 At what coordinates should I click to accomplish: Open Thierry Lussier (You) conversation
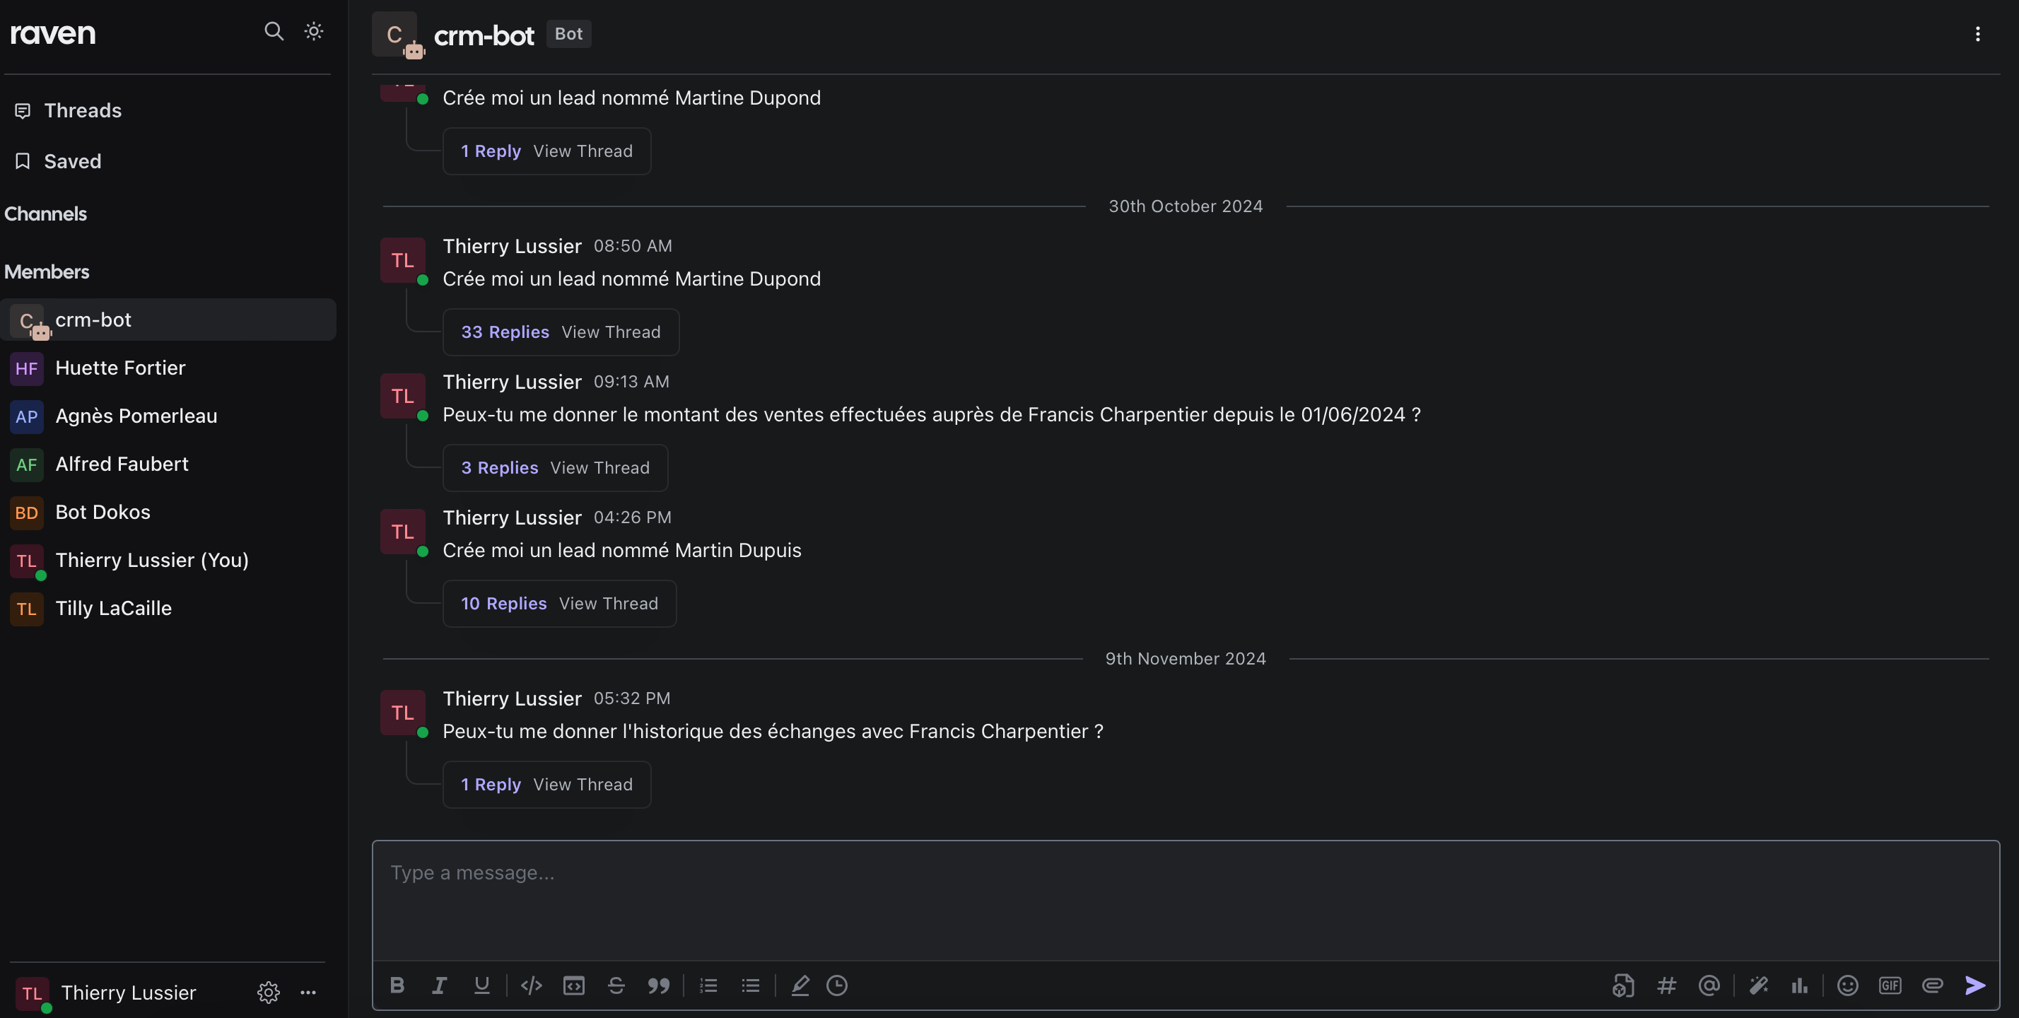[168, 561]
